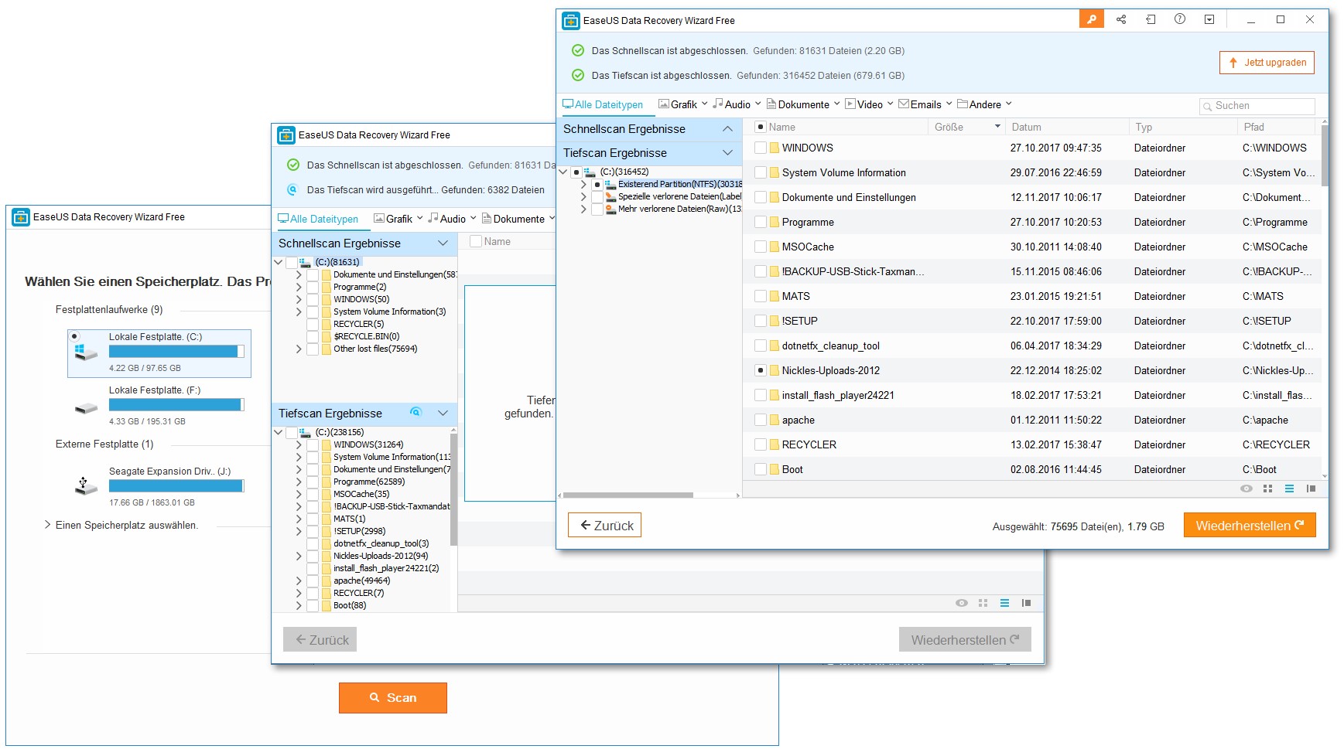Click the WINDOWS folder icon in file list
The height and width of the screenshot is (749, 1344).
click(x=774, y=148)
